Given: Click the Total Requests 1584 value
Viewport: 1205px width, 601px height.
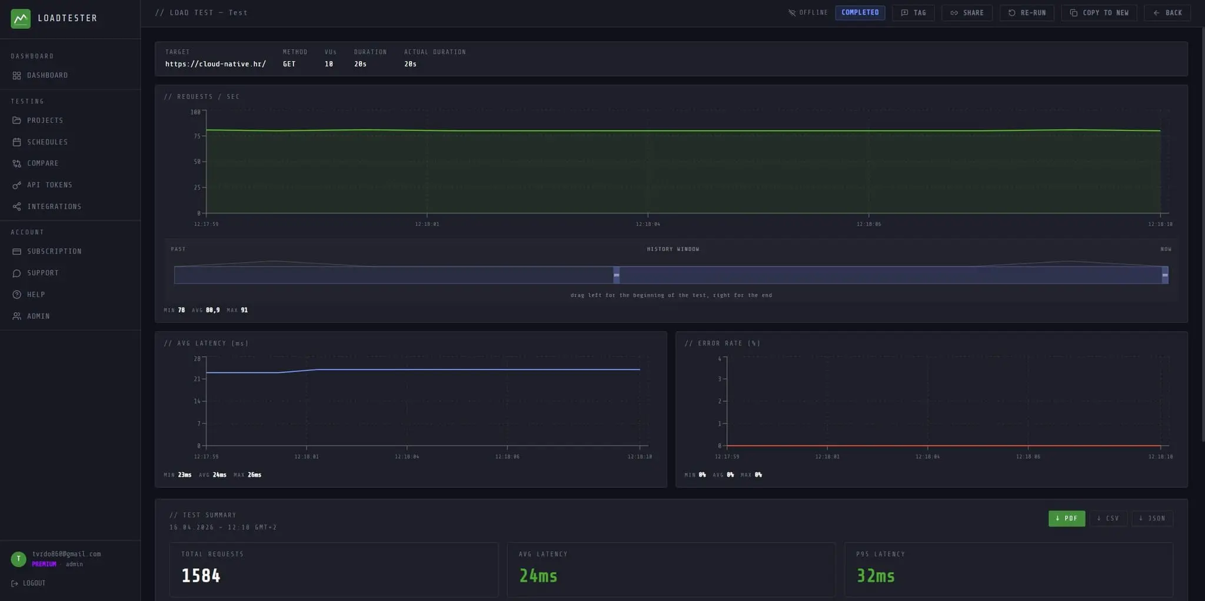Looking at the screenshot, I should [201, 576].
